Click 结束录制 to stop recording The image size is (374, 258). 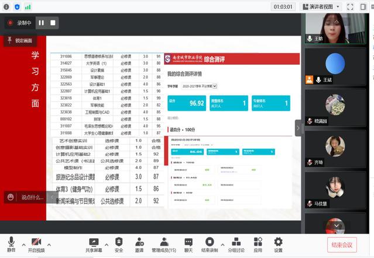point(210,244)
